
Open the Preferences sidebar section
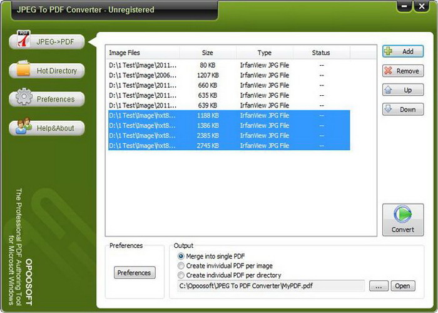tap(47, 99)
